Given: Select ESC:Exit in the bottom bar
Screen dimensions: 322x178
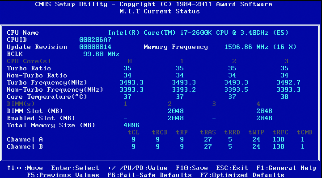Looking at the screenshot, I should [232, 168].
